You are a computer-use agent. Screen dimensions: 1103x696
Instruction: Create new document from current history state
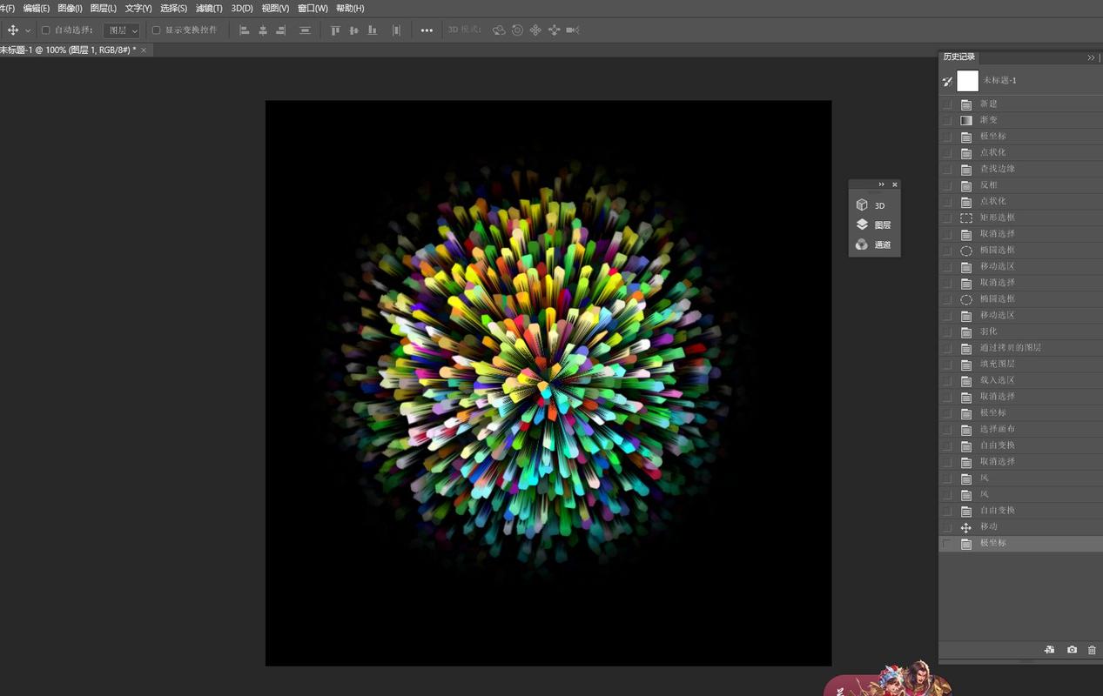(1050, 650)
